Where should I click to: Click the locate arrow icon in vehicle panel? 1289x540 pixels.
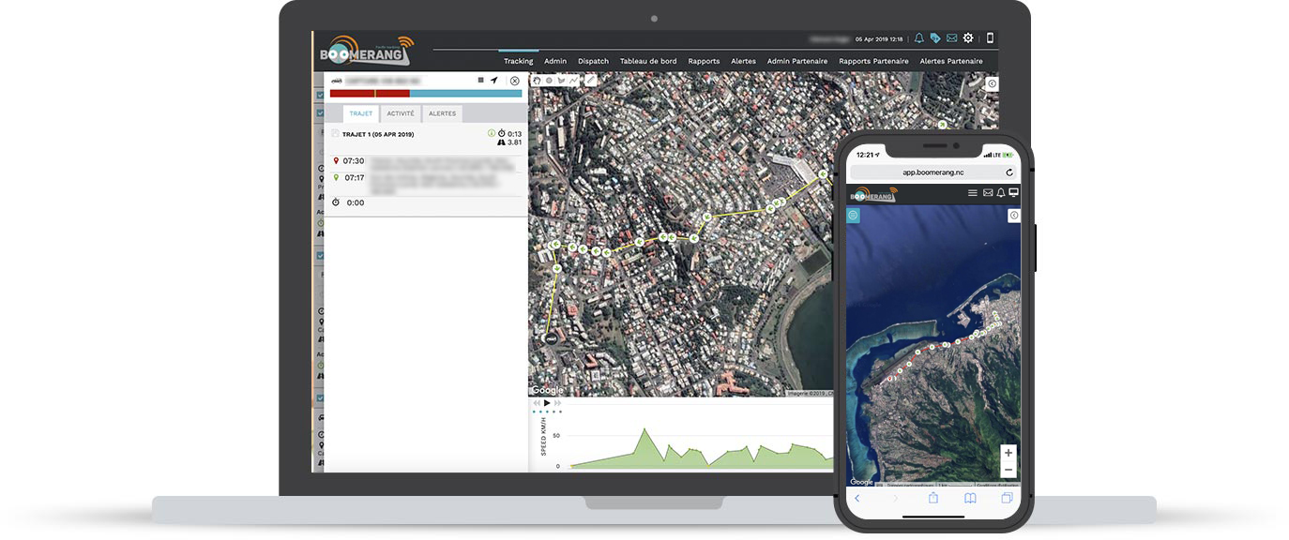(493, 81)
